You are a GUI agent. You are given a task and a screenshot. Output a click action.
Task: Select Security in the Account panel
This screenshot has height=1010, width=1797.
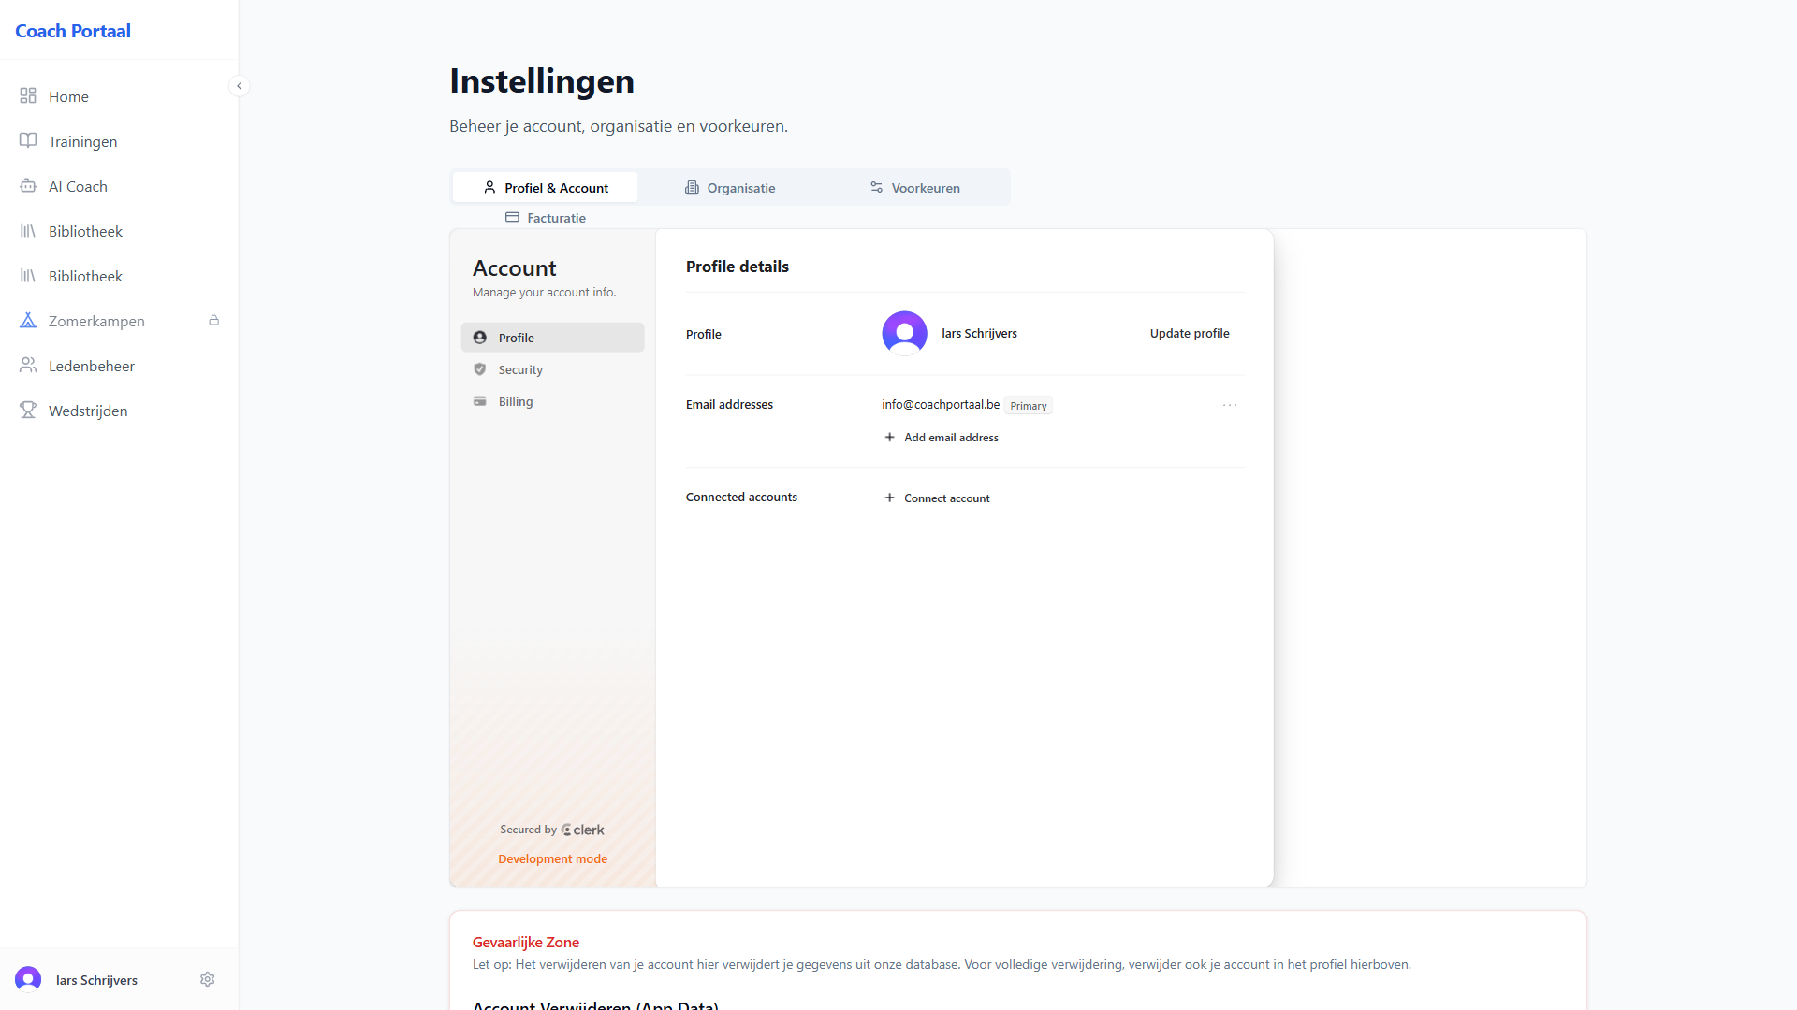tap(520, 370)
